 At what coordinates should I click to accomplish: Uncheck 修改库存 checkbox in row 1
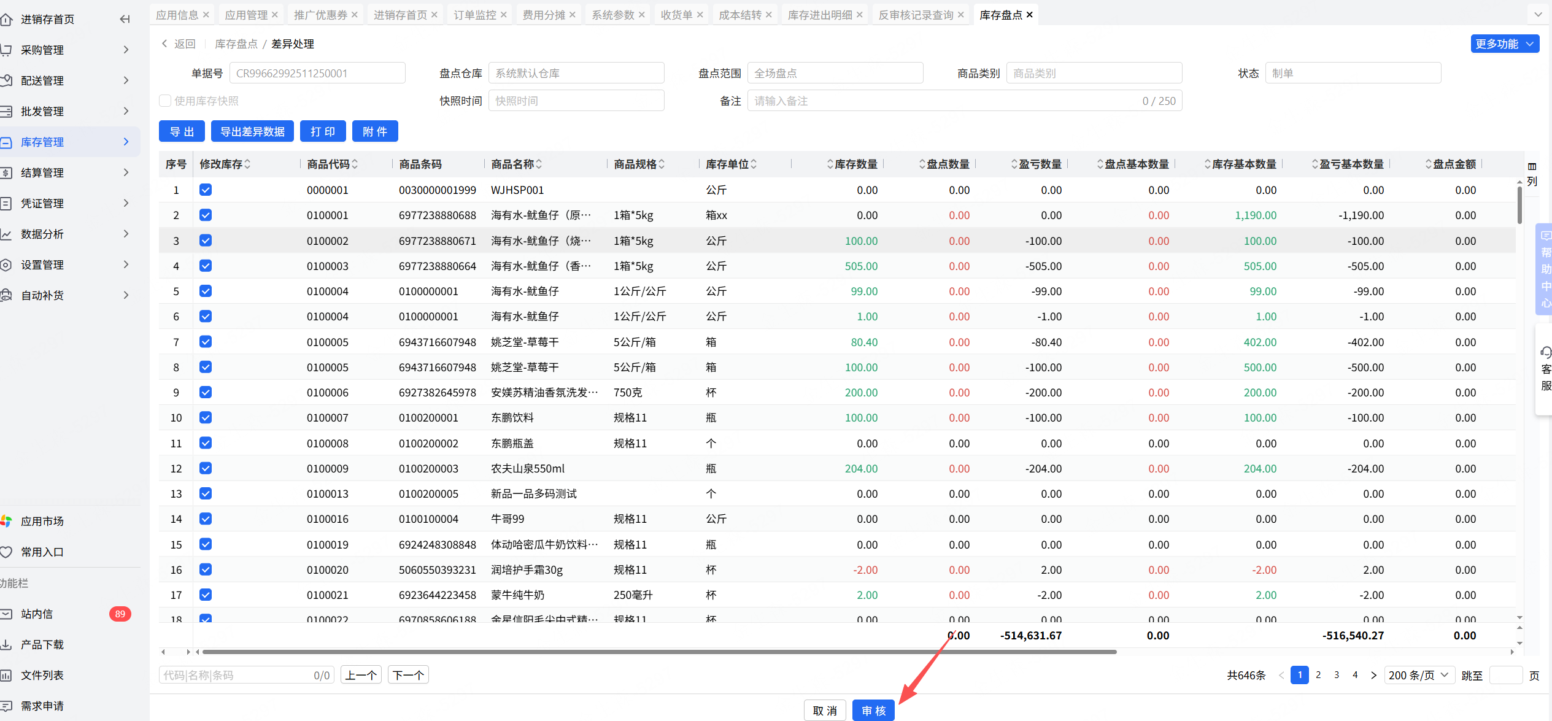click(206, 190)
